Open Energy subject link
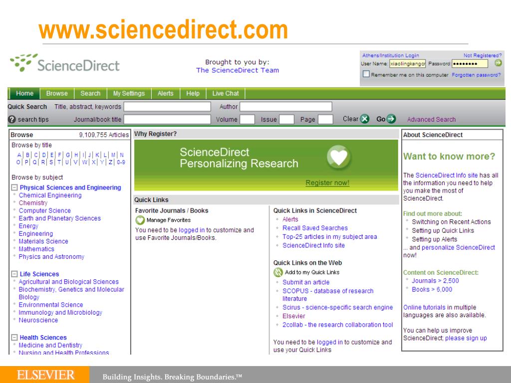Viewport: 511px width, 383px height. [28, 226]
